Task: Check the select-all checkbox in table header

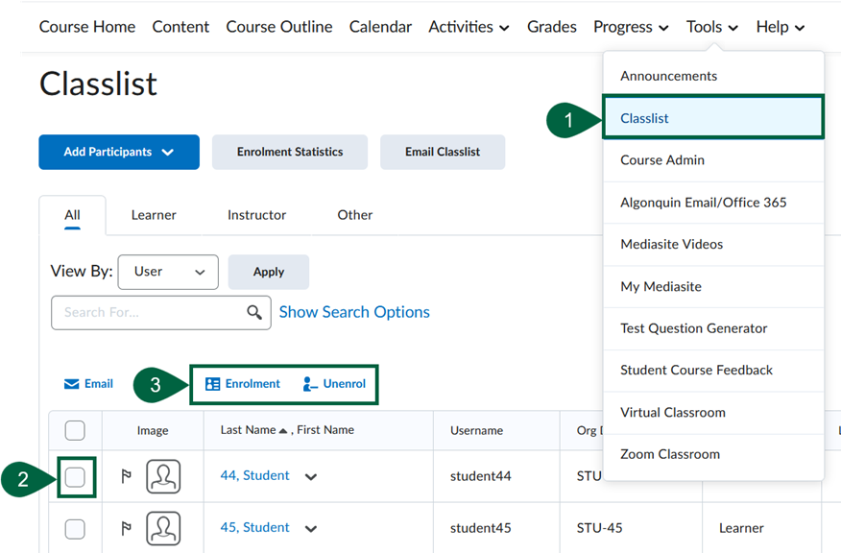Action: tap(74, 430)
